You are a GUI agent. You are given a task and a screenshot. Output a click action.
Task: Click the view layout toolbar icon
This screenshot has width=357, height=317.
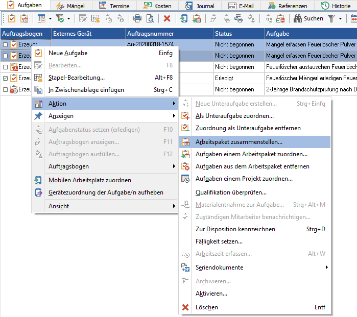click(x=41, y=18)
